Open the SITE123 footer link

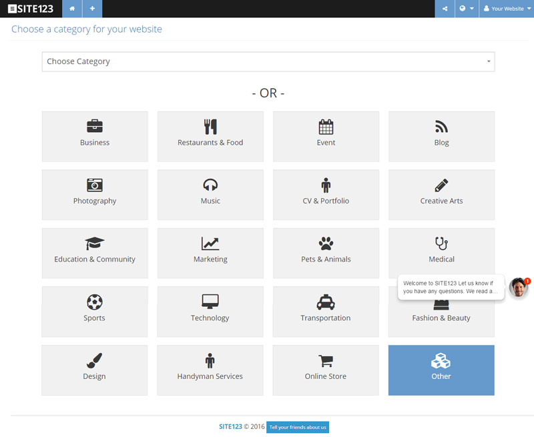tap(230, 427)
